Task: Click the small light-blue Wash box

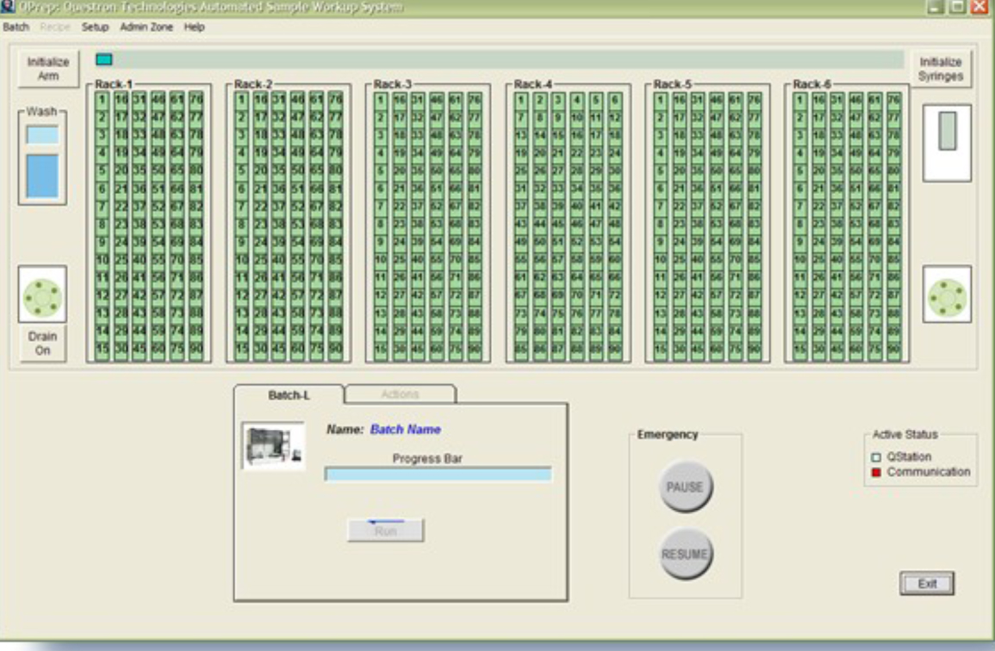Action: click(x=42, y=135)
